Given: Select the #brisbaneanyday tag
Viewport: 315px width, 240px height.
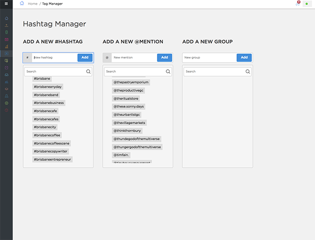Looking at the screenshot, I should (47, 87).
